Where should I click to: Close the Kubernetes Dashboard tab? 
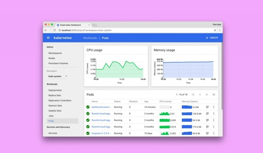(x=89, y=25)
